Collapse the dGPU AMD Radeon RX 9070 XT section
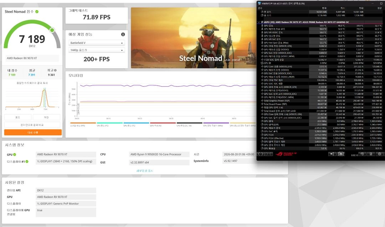Viewport: 385px width, 227px height. tap(259, 22)
